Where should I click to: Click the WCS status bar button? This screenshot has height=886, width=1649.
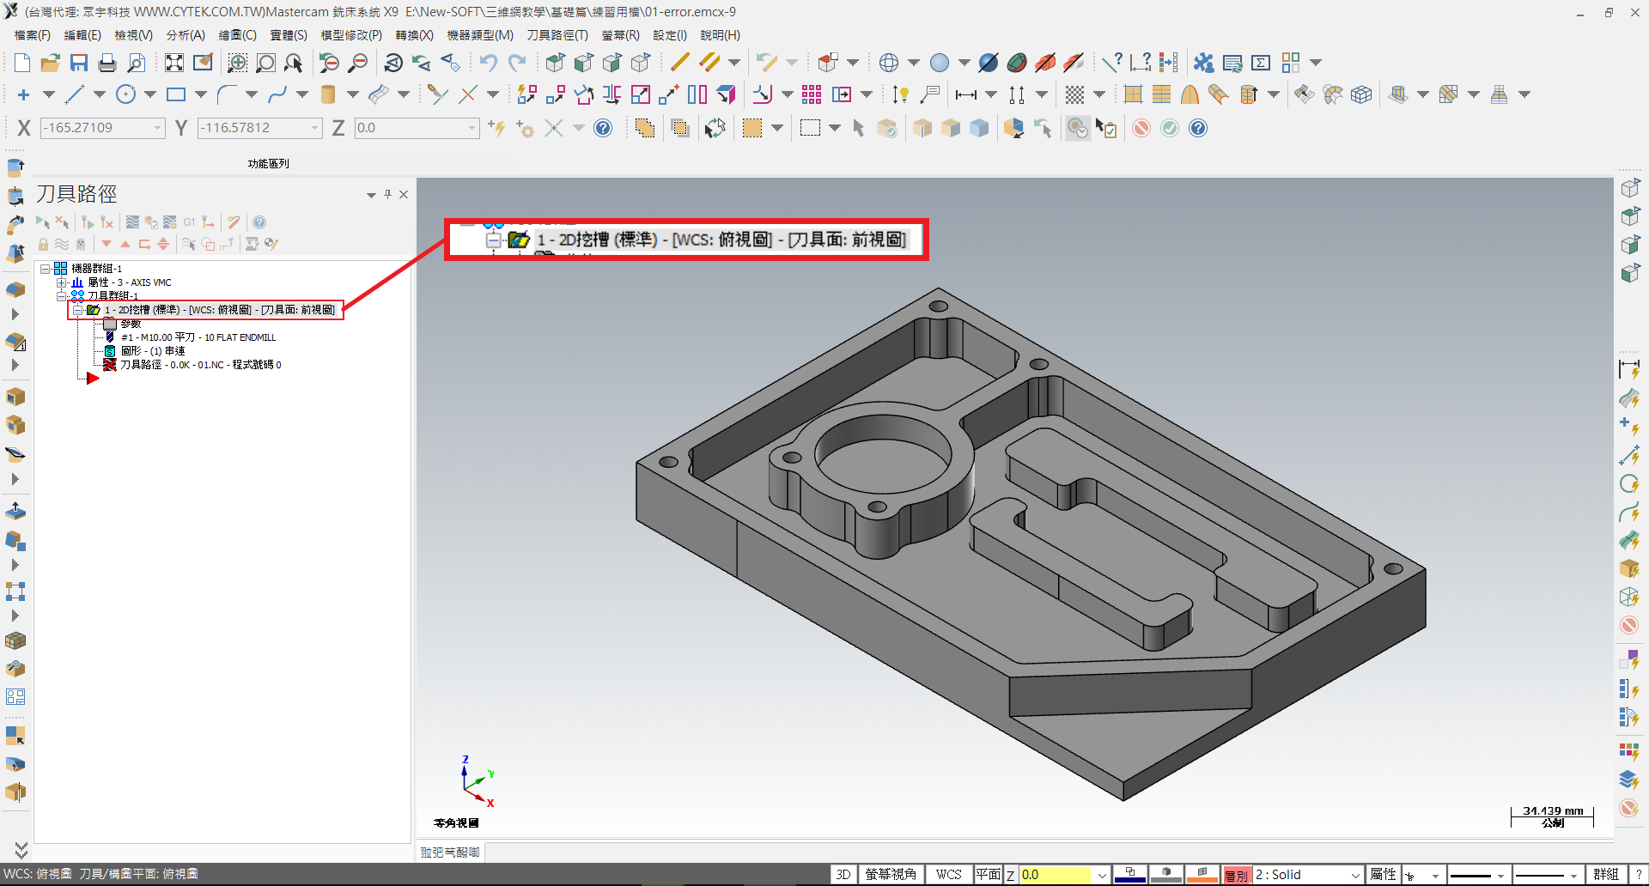pos(949,874)
